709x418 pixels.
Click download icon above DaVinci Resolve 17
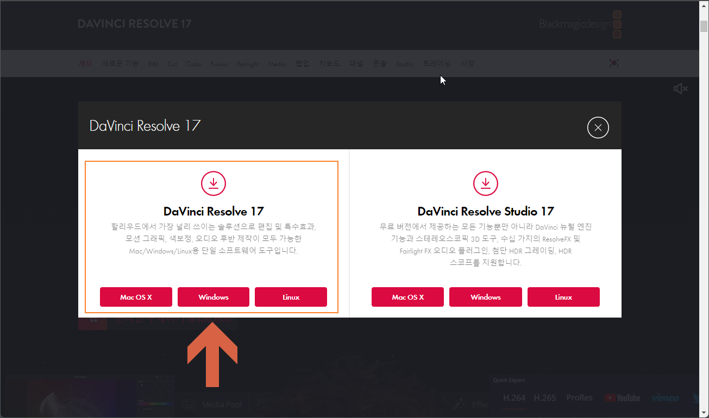click(x=214, y=183)
